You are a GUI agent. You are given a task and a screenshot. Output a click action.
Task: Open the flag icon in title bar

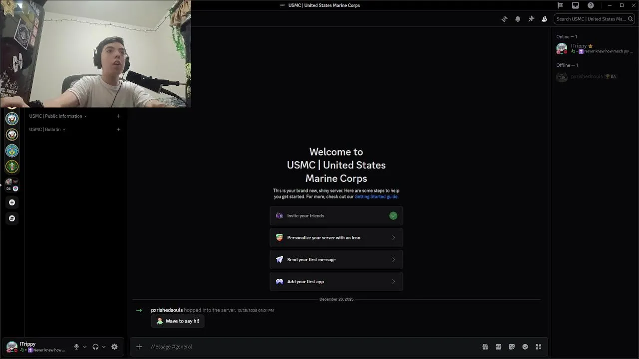560,5
